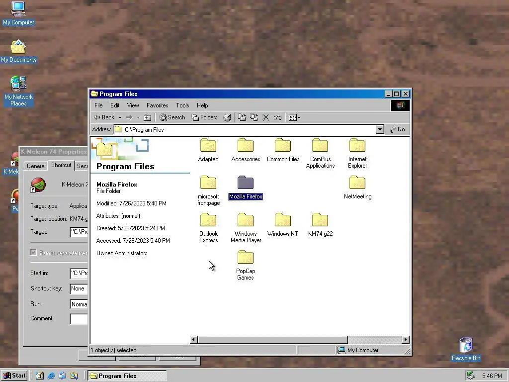Click the Start in field
The image size is (509, 382).
[x=79, y=273]
